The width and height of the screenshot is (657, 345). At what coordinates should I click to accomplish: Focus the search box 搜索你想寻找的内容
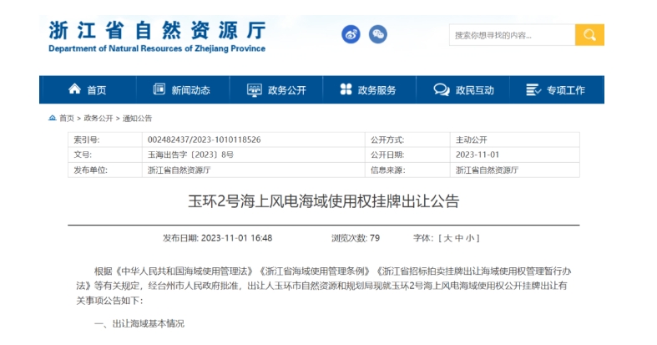(512, 35)
